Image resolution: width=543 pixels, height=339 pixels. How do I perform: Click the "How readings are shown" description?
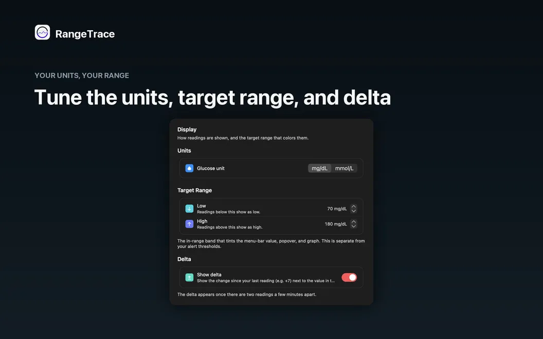(243, 138)
